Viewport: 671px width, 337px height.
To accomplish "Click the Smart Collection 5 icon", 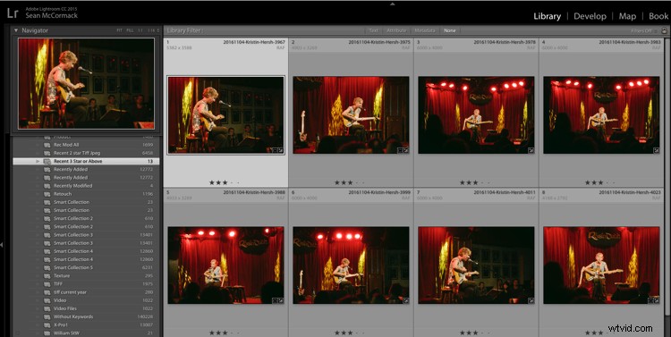I will tap(47, 267).
